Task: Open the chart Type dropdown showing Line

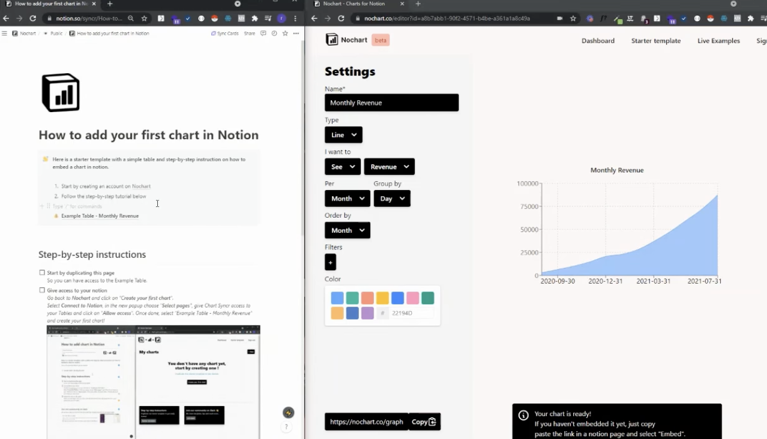Action: coord(343,135)
